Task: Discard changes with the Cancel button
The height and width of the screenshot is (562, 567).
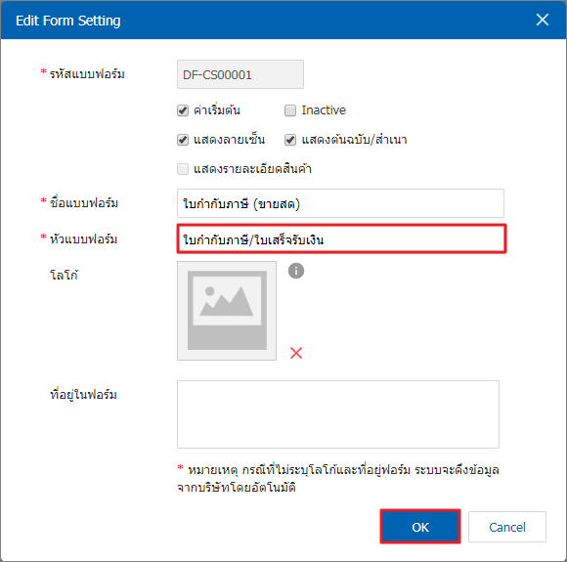Action: [507, 527]
